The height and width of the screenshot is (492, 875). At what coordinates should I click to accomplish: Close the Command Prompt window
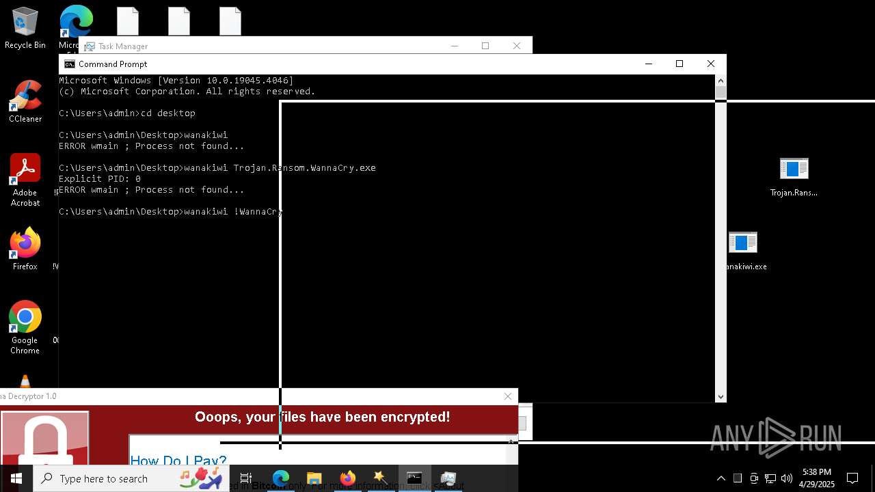(x=711, y=64)
